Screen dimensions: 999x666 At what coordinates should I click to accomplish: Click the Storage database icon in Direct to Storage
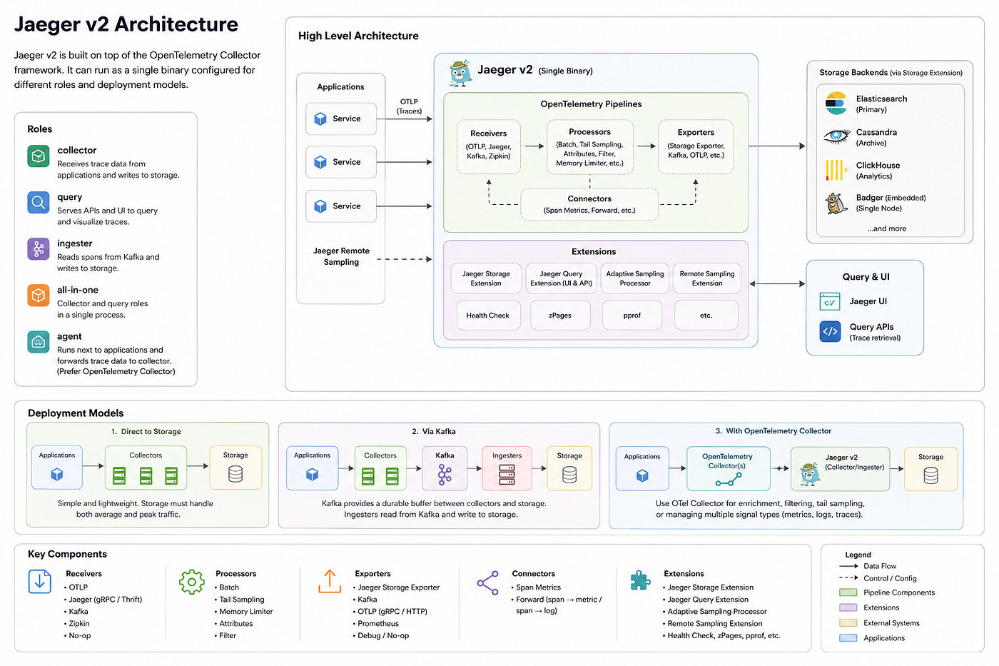click(x=235, y=474)
